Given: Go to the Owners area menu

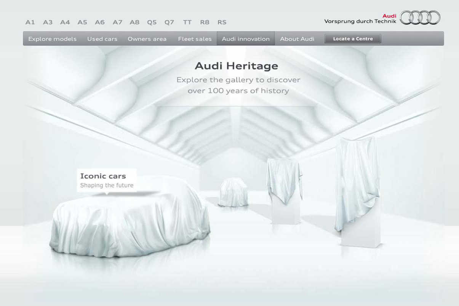Looking at the screenshot, I should pyautogui.click(x=147, y=39).
